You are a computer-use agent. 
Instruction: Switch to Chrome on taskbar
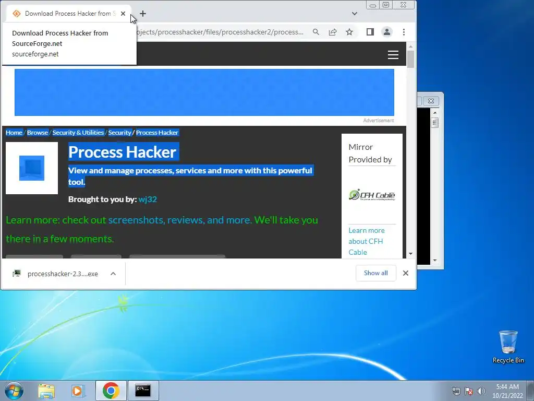click(x=111, y=391)
